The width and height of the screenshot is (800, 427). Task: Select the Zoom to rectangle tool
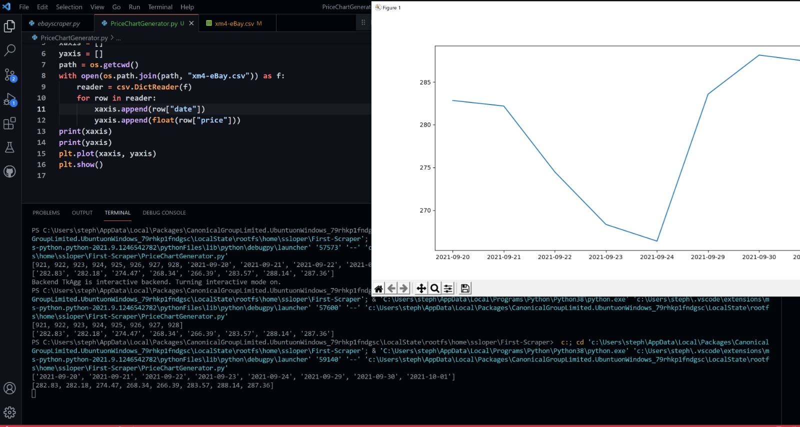[x=434, y=288]
